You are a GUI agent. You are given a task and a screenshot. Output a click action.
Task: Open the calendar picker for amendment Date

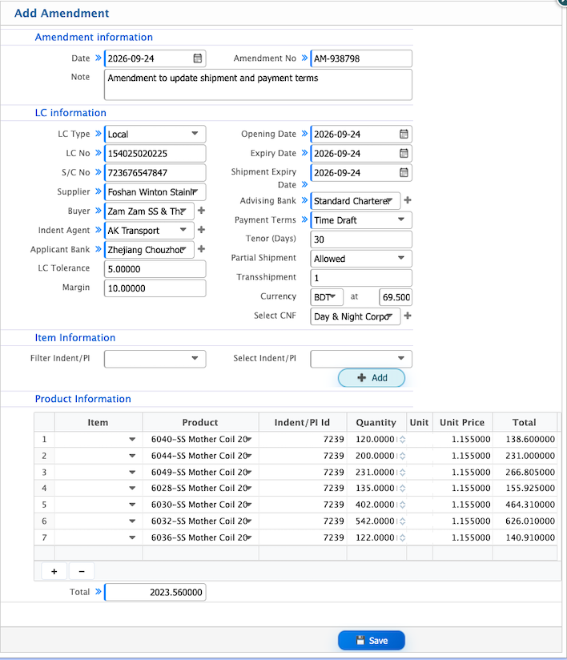pos(198,58)
